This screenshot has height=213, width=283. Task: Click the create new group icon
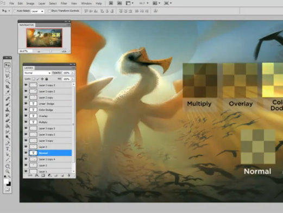pyautogui.click(x=56, y=176)
